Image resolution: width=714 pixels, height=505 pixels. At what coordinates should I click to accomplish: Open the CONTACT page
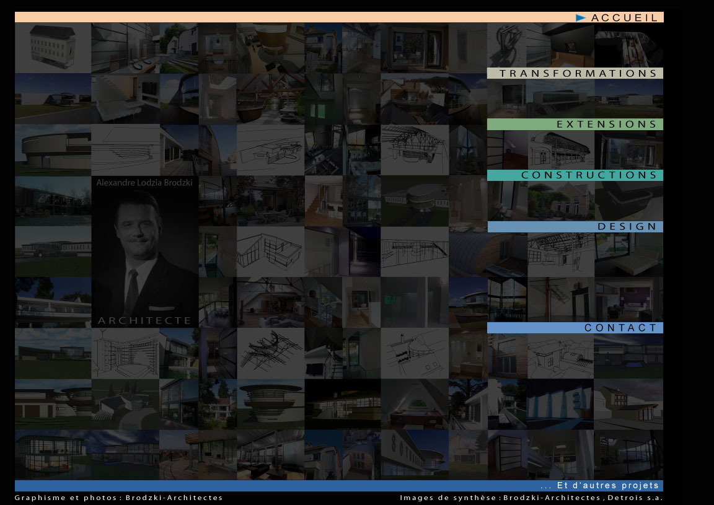click(620, 328)
